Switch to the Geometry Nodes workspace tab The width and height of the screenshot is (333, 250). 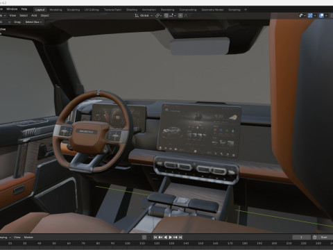[212, 10]
